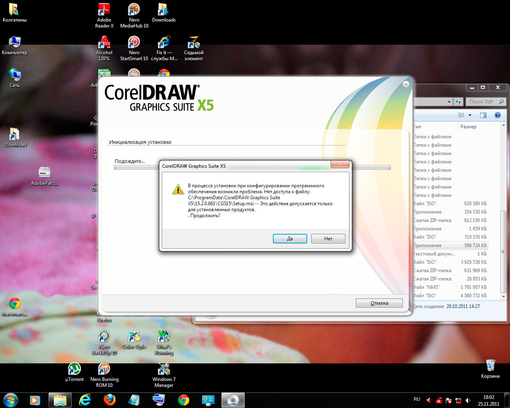Open the Корзина recycle bin

[x=490, y=369]
